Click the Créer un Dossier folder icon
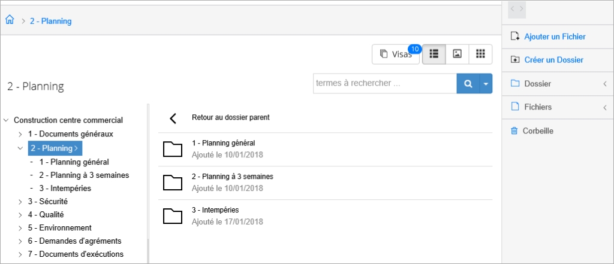 pyautogui.click(x=514, y=60)
